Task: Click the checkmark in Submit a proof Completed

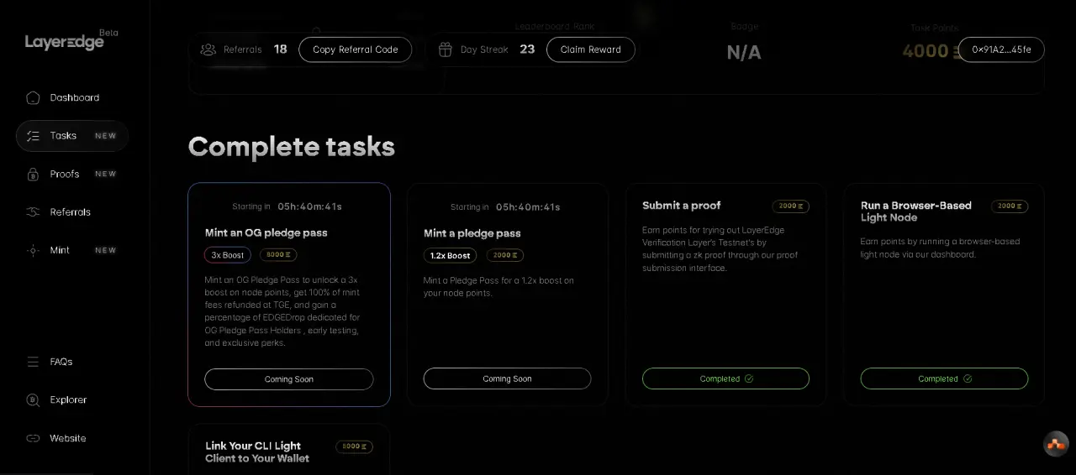Action: click(x=749, y=378)
